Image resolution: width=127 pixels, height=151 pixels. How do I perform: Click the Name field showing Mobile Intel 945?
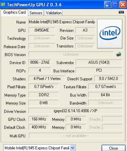(x=62, y=22)
